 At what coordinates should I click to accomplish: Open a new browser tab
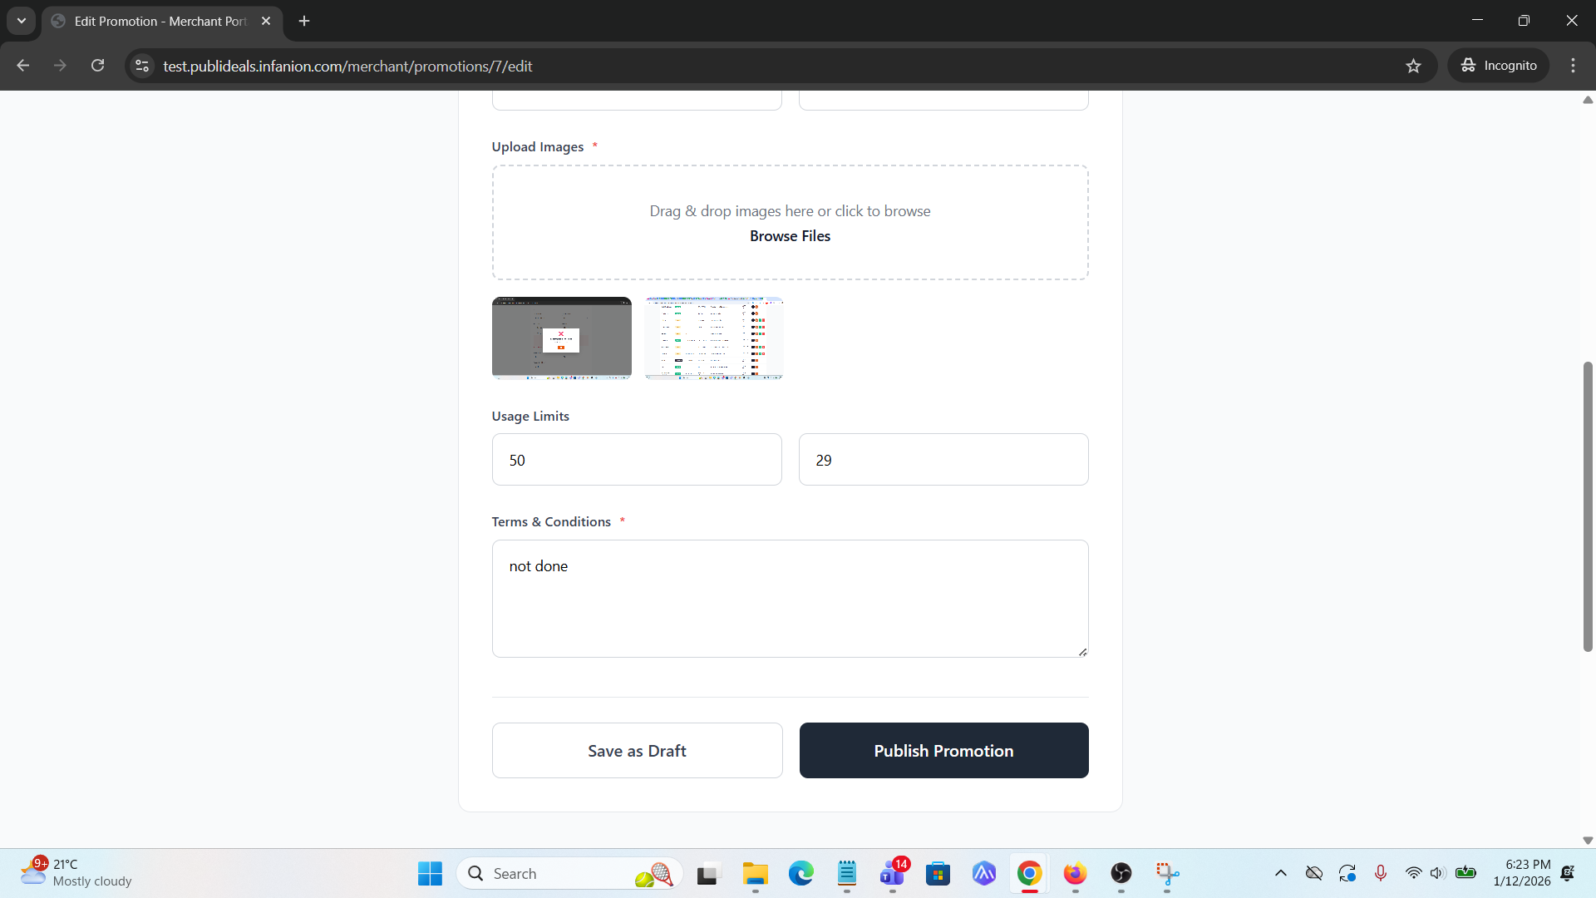click(304, 21)
